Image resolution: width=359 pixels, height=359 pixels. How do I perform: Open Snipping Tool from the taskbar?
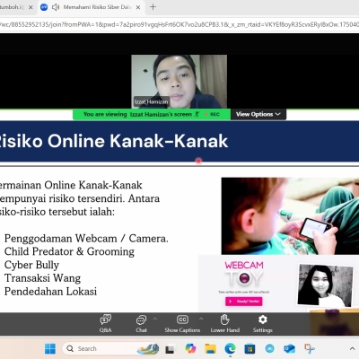point(310,348)
